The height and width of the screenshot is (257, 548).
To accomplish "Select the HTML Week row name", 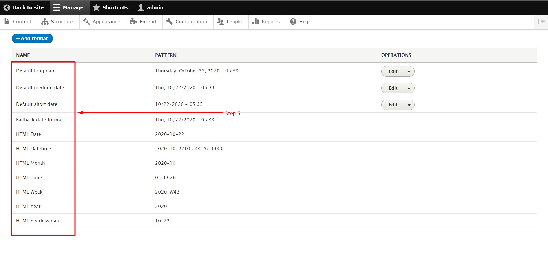I will (29, 192).
